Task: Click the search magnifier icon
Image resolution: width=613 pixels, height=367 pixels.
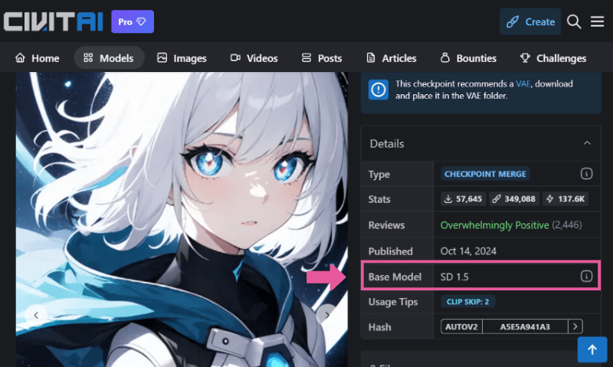Action: tap(575, 21)
